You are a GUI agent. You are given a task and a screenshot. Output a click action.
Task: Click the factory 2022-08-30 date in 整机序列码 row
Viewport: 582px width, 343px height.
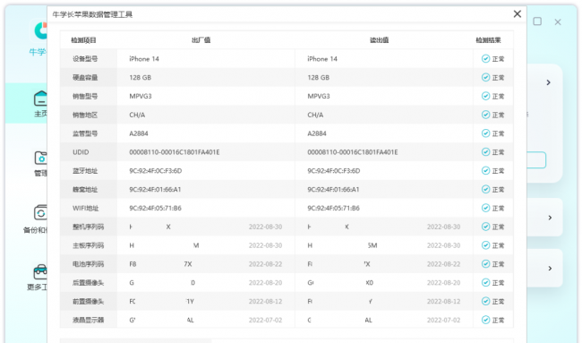coord(265,227)
